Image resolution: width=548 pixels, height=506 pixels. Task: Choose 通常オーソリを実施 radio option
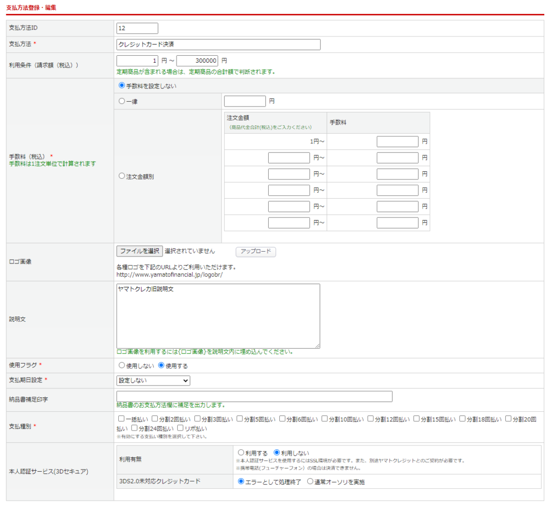(310, 481)
